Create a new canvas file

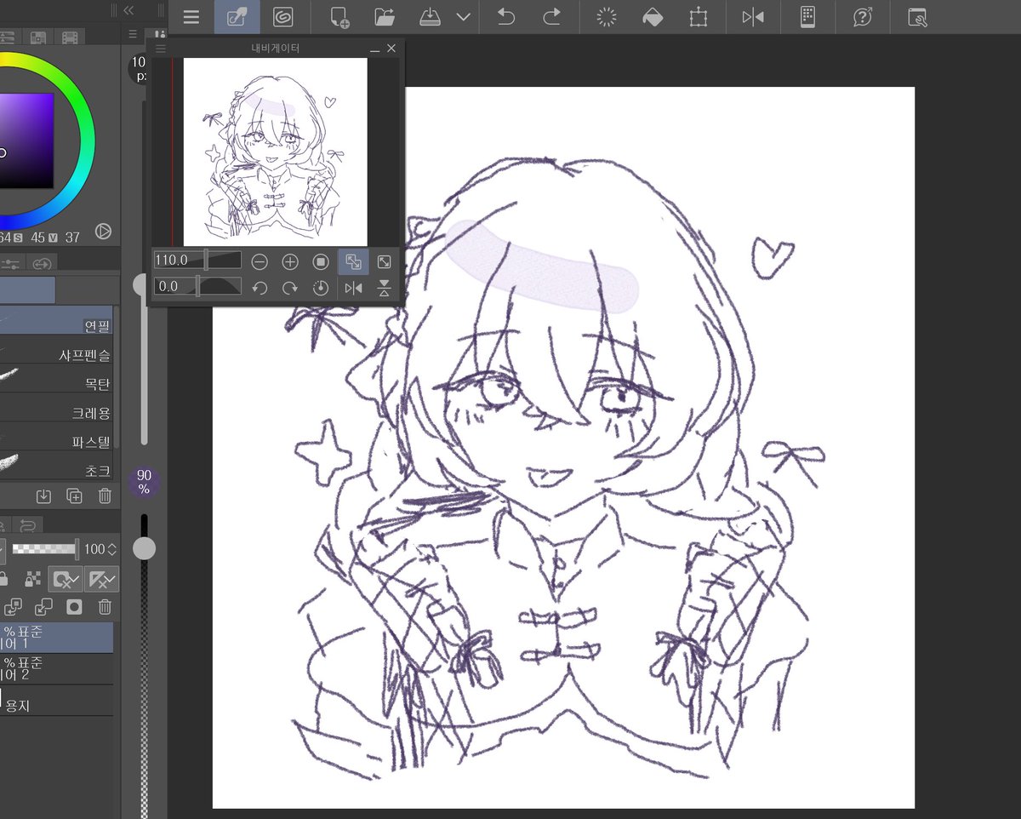point(340,17)
